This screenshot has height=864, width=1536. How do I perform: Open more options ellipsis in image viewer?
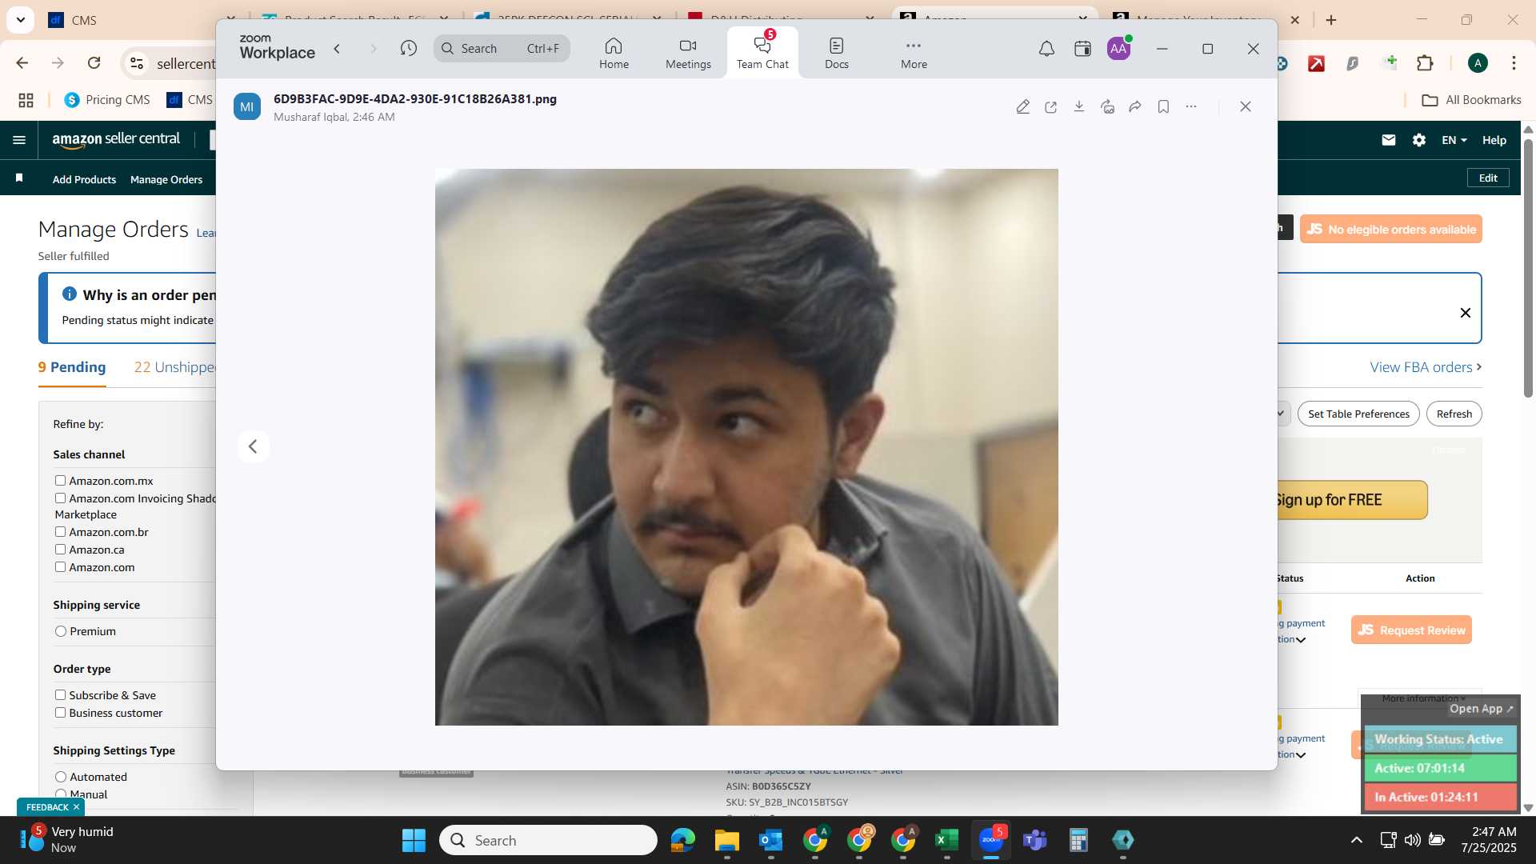[1191, 106]
